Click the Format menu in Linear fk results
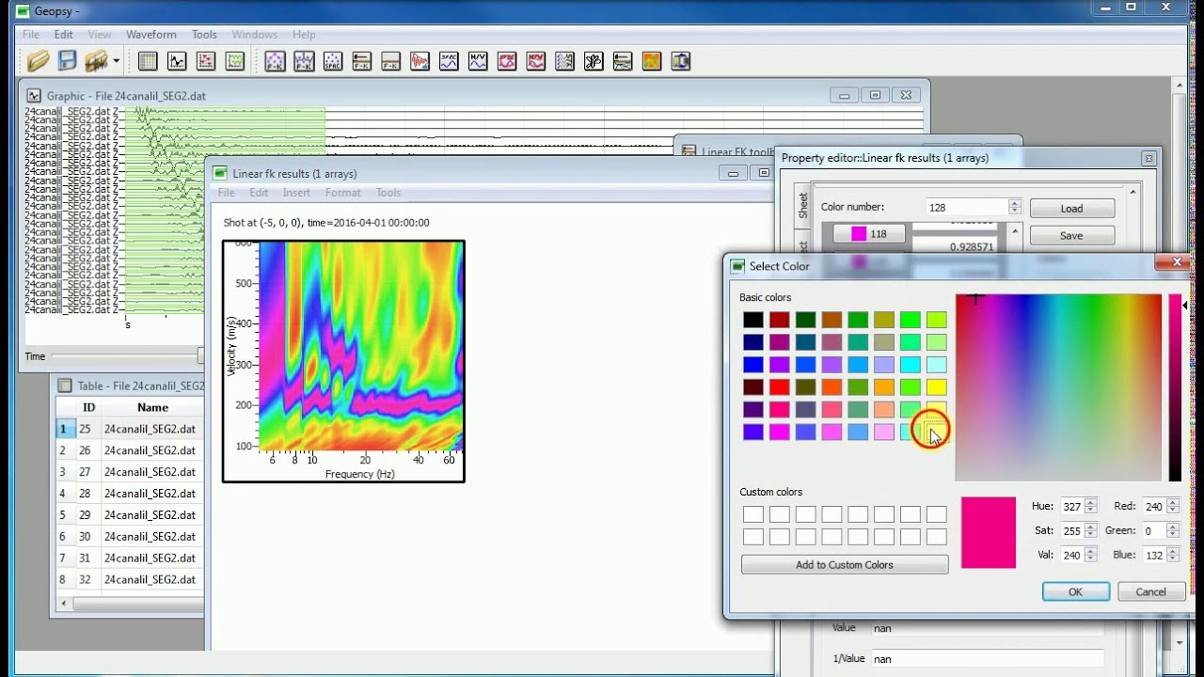 click(x=342, y=193)
